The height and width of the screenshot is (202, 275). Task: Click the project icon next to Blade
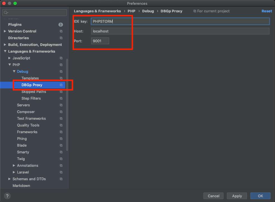point(61,145)
